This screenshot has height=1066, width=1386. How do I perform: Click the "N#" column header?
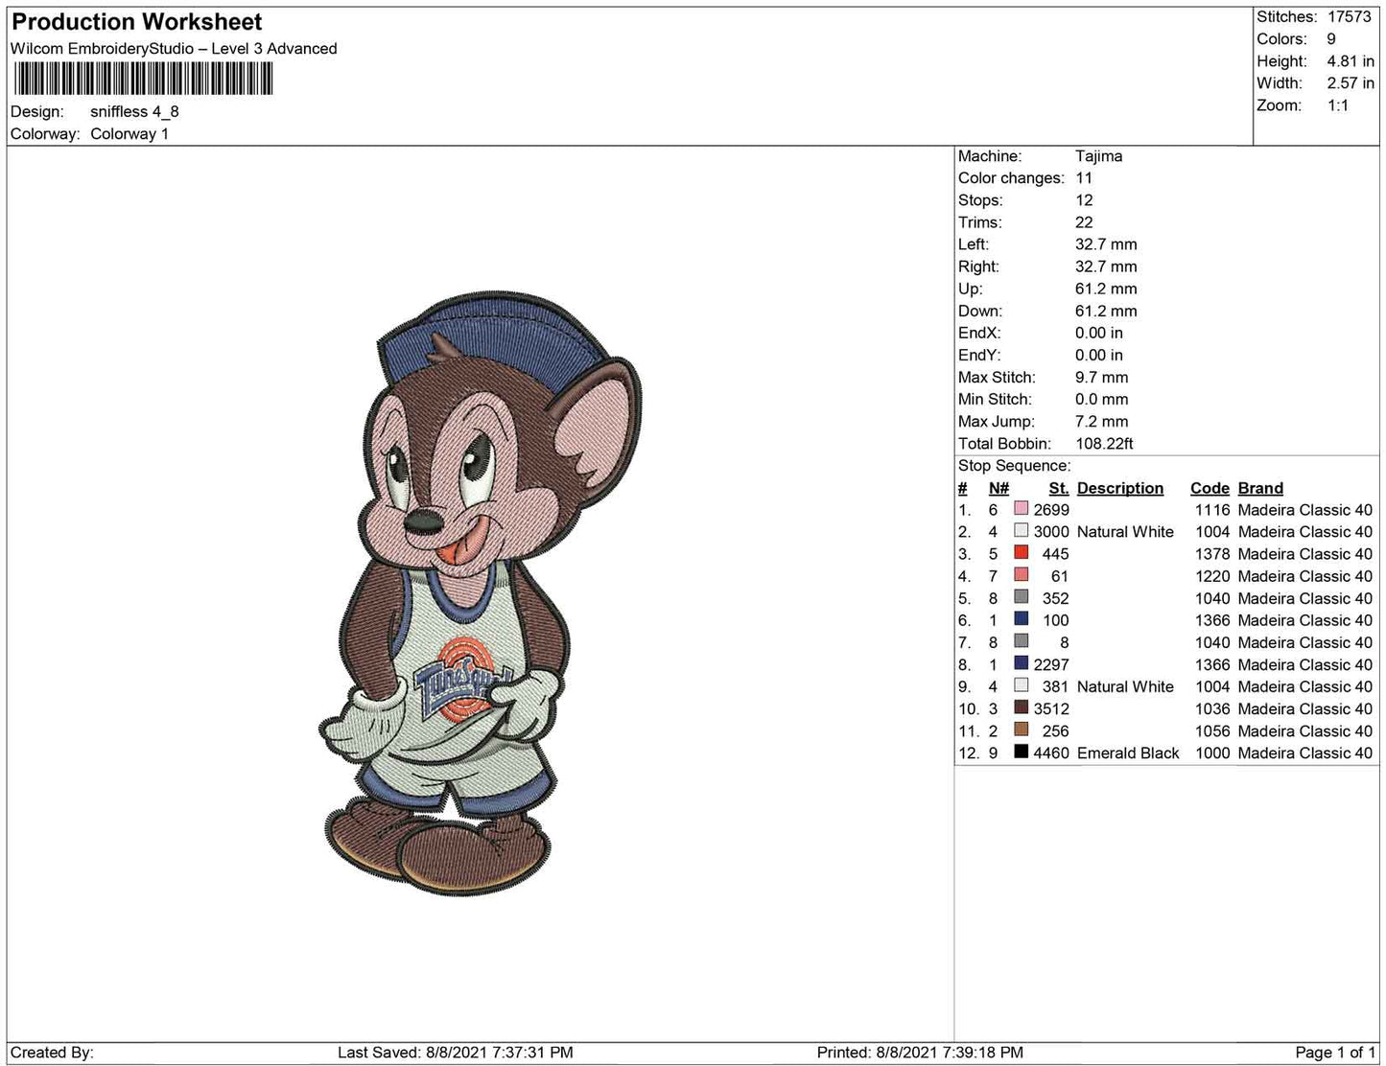(998, 488)
